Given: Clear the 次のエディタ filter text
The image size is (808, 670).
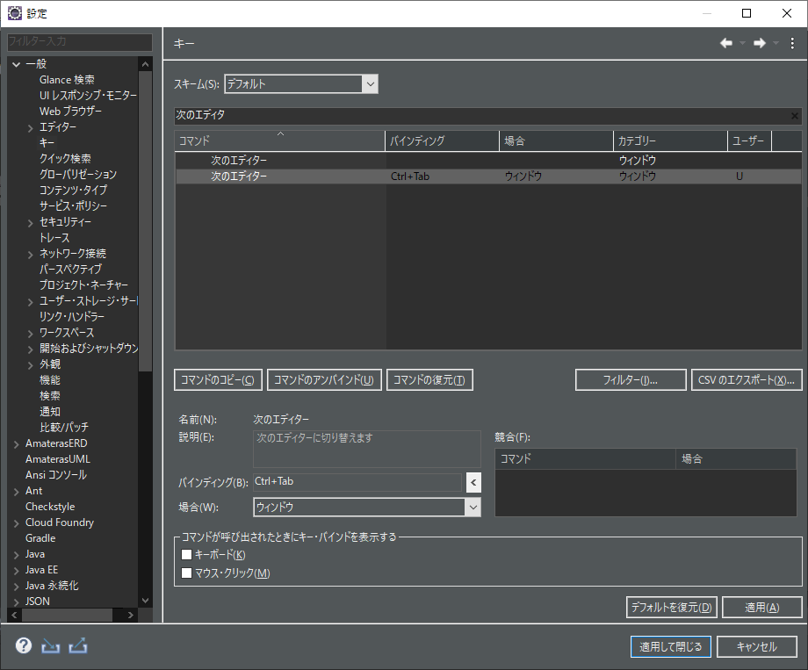Looking at the screenshot, I should point(795,116).
